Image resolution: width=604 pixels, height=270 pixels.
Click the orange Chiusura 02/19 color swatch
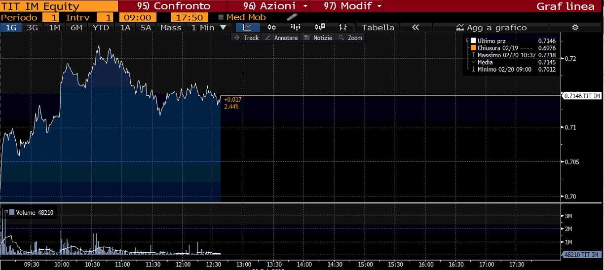[x=473, y=48]
